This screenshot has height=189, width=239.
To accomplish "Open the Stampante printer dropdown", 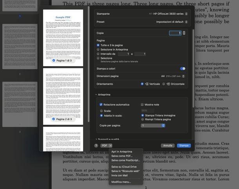I will 169,14.
